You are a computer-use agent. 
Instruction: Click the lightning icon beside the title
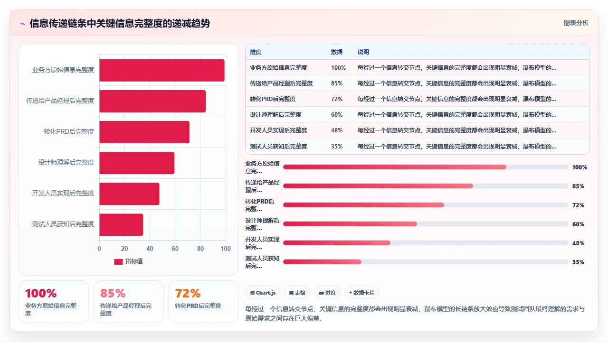[x=22, y=24]
